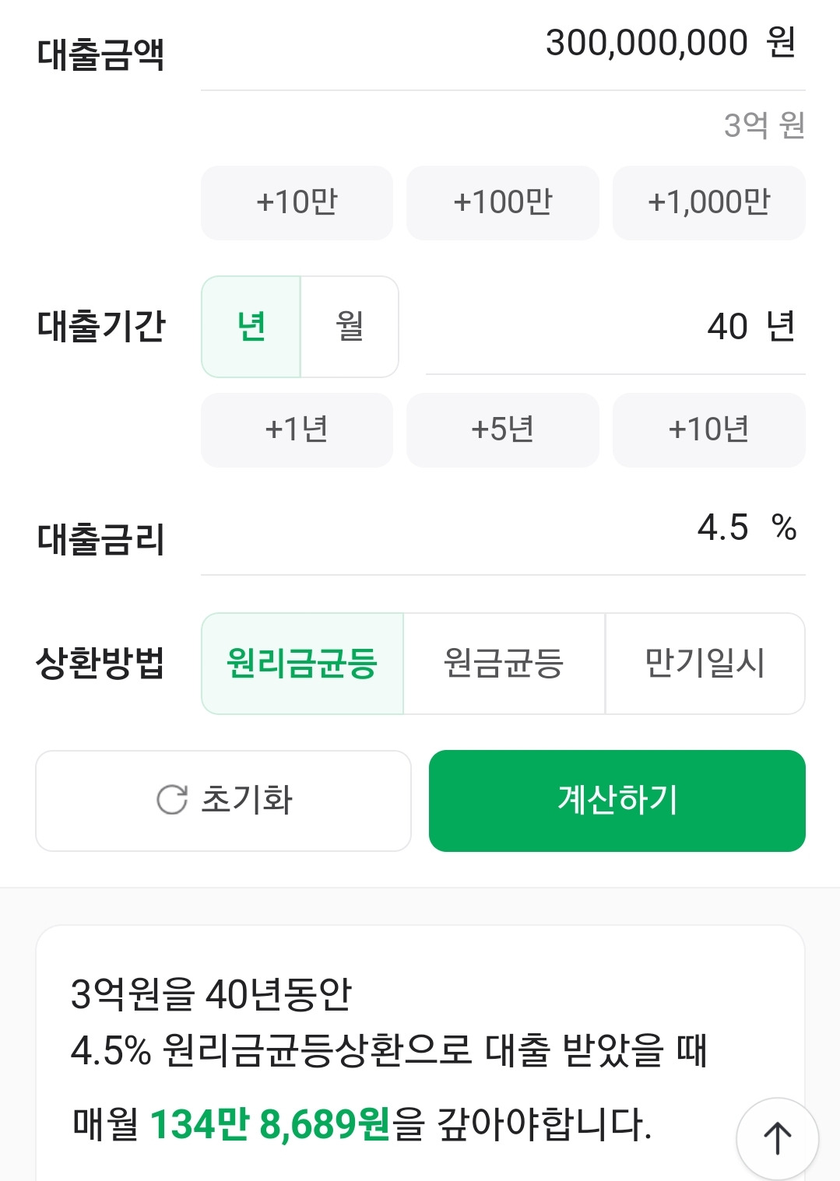840x1181 pixels.
Task: Choose 원금균등 repayment method
Action: 504,664
